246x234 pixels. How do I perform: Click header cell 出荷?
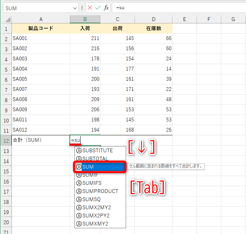(x=118, y=28)
